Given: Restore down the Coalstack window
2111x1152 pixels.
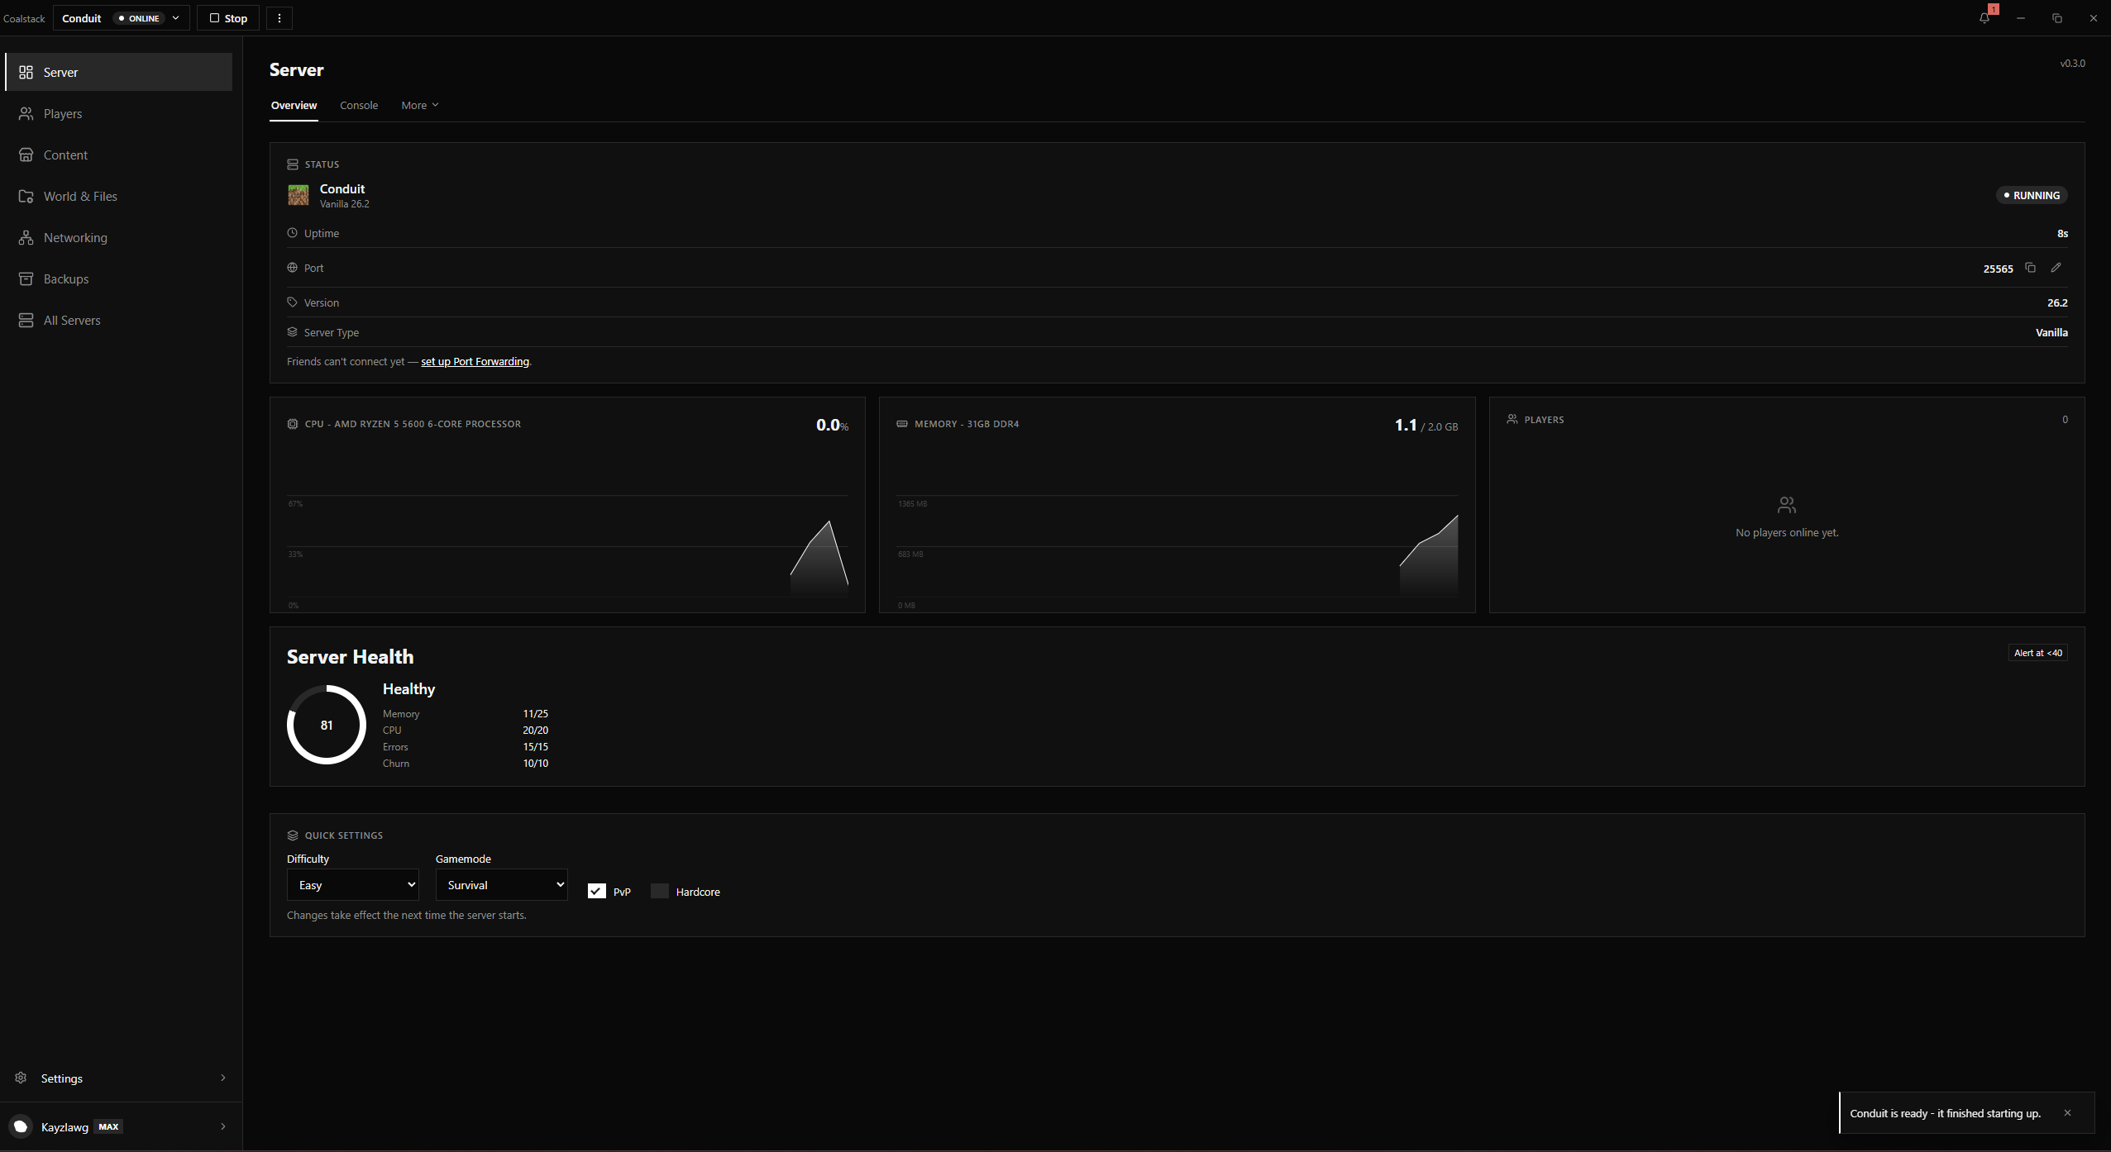Looking at the screenshot, I should click(2057, 17).
